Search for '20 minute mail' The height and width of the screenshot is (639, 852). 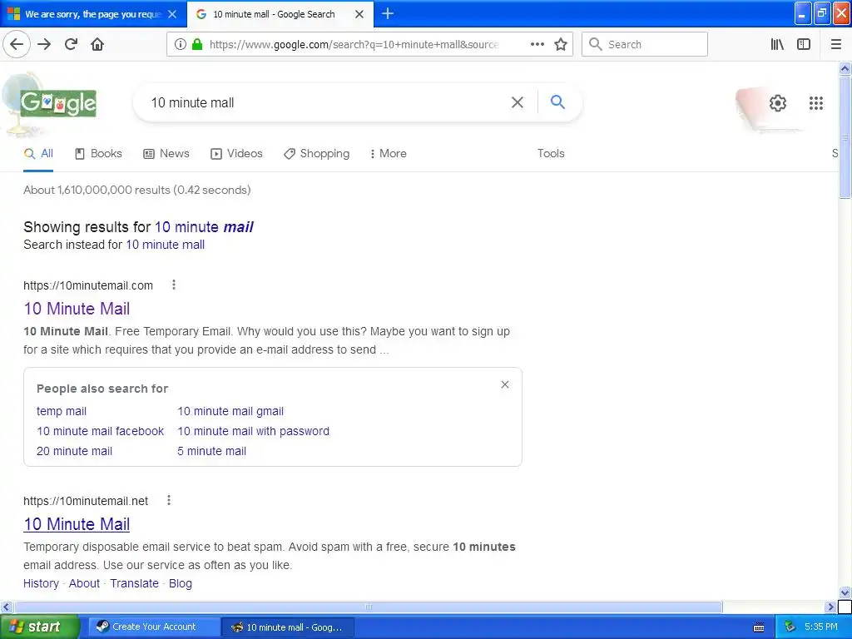tap(74, 451)
